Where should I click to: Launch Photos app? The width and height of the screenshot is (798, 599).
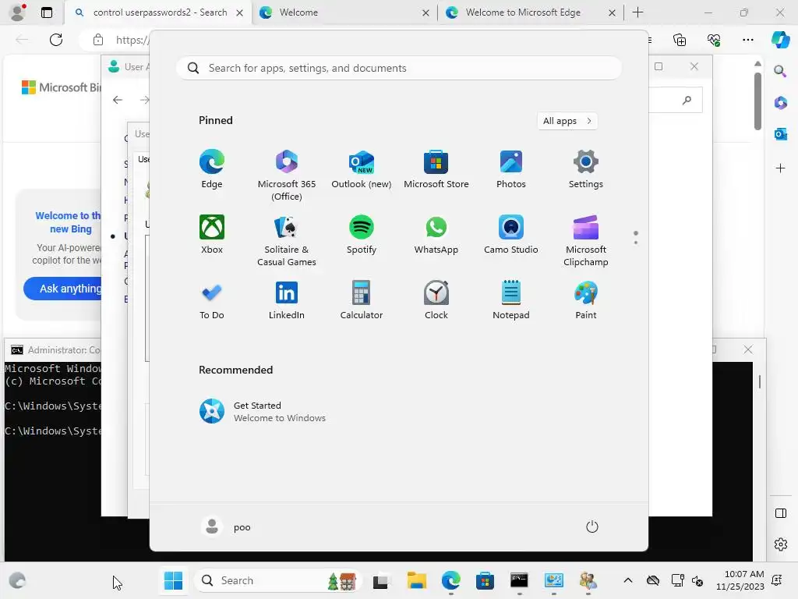click(x=511, y=169)
